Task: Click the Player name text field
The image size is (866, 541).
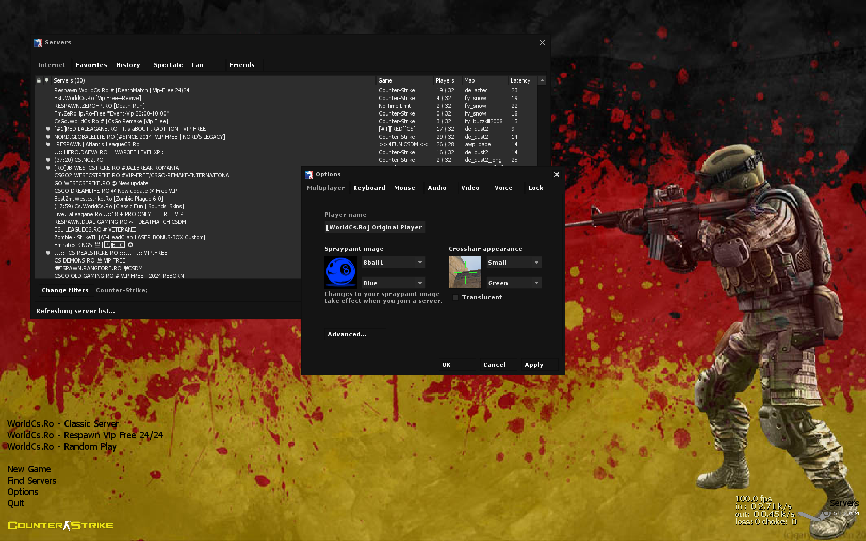Action: point(374,227)
